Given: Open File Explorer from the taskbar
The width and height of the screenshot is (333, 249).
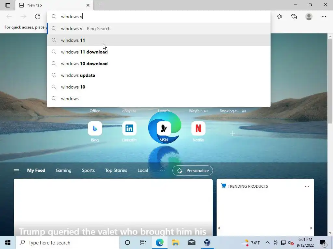Looking at the screenshot, I should click(175, 243).
